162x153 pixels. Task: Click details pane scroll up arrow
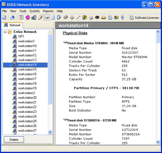[x=158, y=32]
